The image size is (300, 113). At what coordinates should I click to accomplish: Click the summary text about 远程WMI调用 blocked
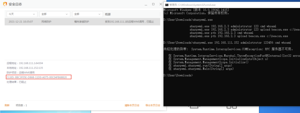pyautogui.click(x=129, y=22)
